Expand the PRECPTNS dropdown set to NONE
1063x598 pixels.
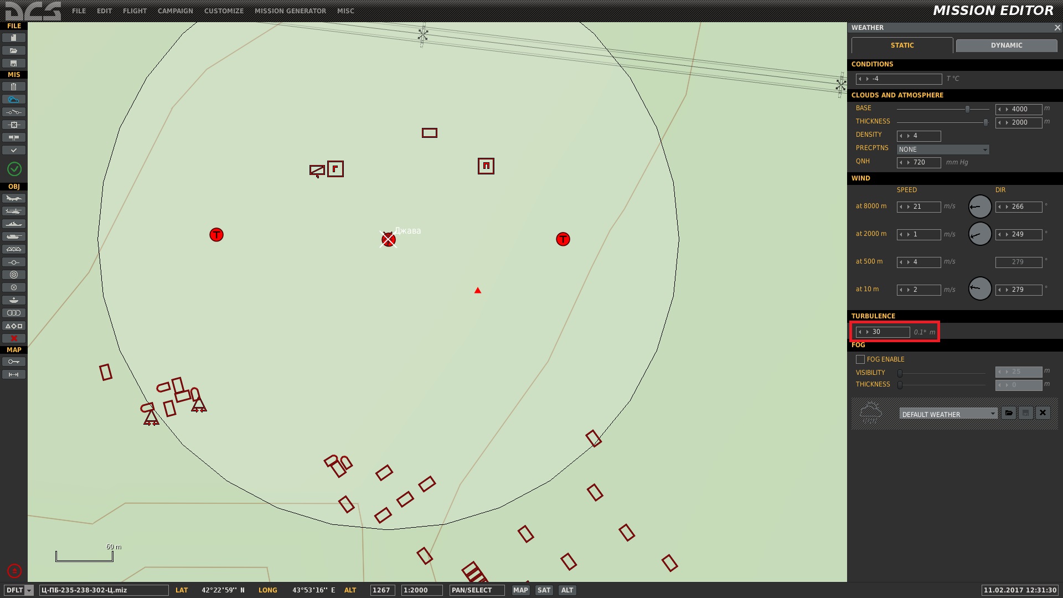click(943, 149)
